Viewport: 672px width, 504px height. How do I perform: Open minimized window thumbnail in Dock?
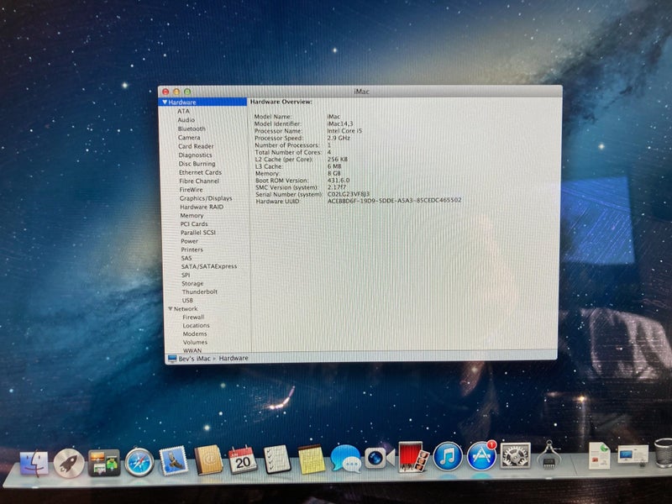(x=633, y=454)
